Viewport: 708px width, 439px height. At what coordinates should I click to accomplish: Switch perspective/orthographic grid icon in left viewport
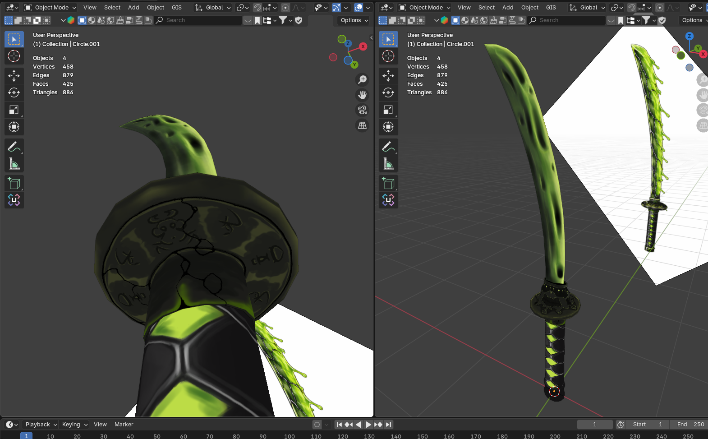[x=362, y=125]
